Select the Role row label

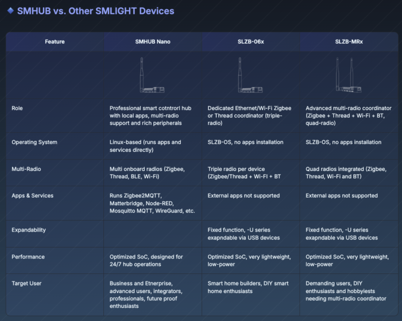[x=17, y=108]
